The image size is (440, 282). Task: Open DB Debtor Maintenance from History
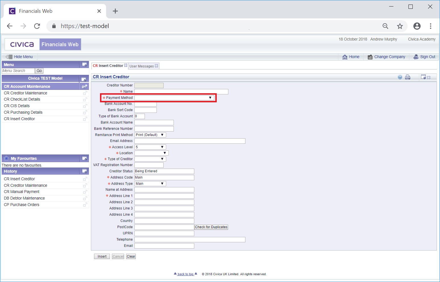pyautogui.click(x=24, y=198)
